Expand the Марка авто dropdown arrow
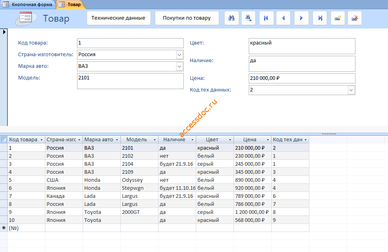 coord(179,66)
